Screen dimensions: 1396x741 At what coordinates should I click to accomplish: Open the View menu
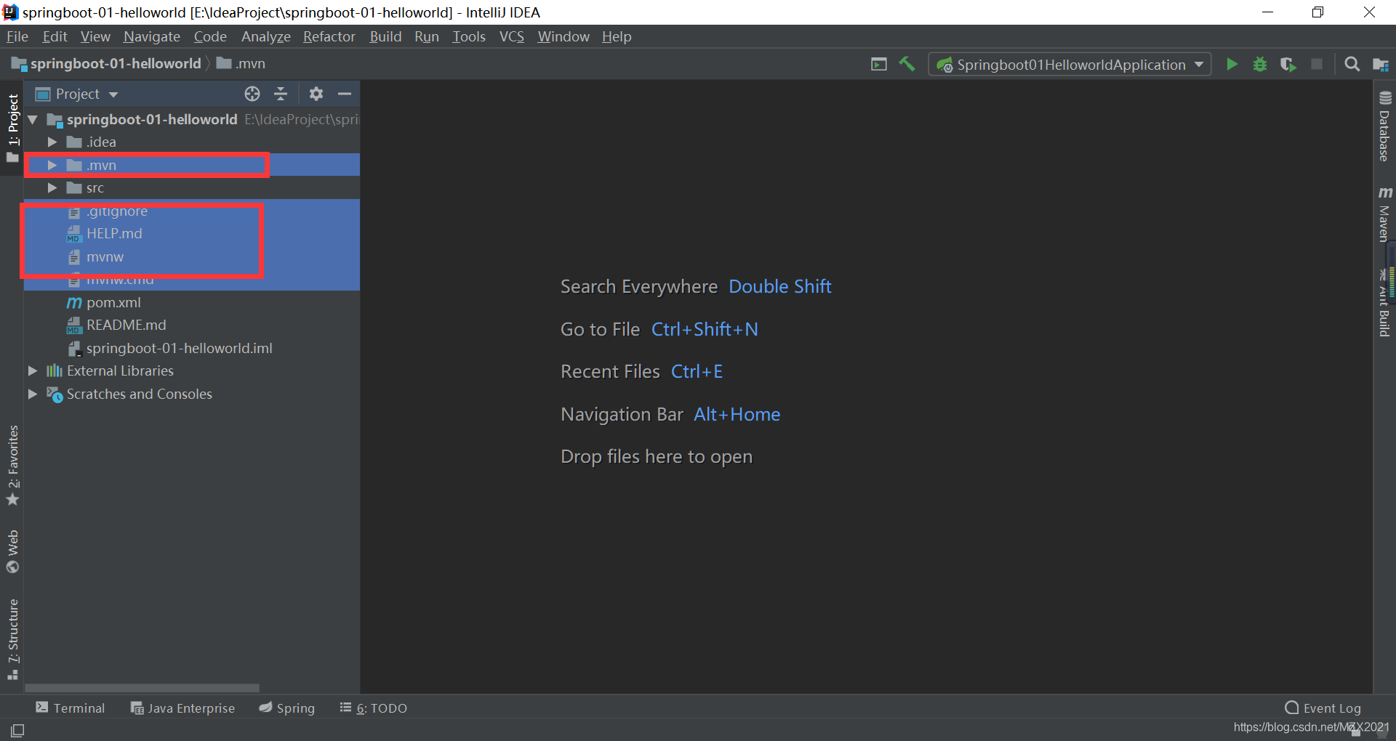click(x=95, y=36)
